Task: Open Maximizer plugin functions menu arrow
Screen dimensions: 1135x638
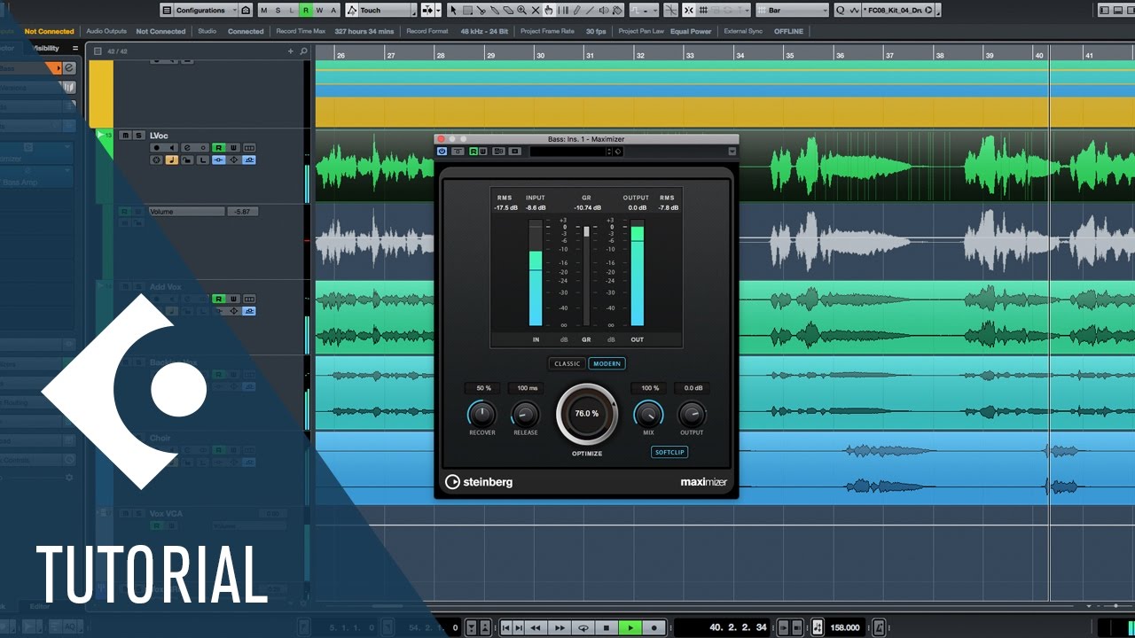Action: pyautogui.click(x=732, y=151)
